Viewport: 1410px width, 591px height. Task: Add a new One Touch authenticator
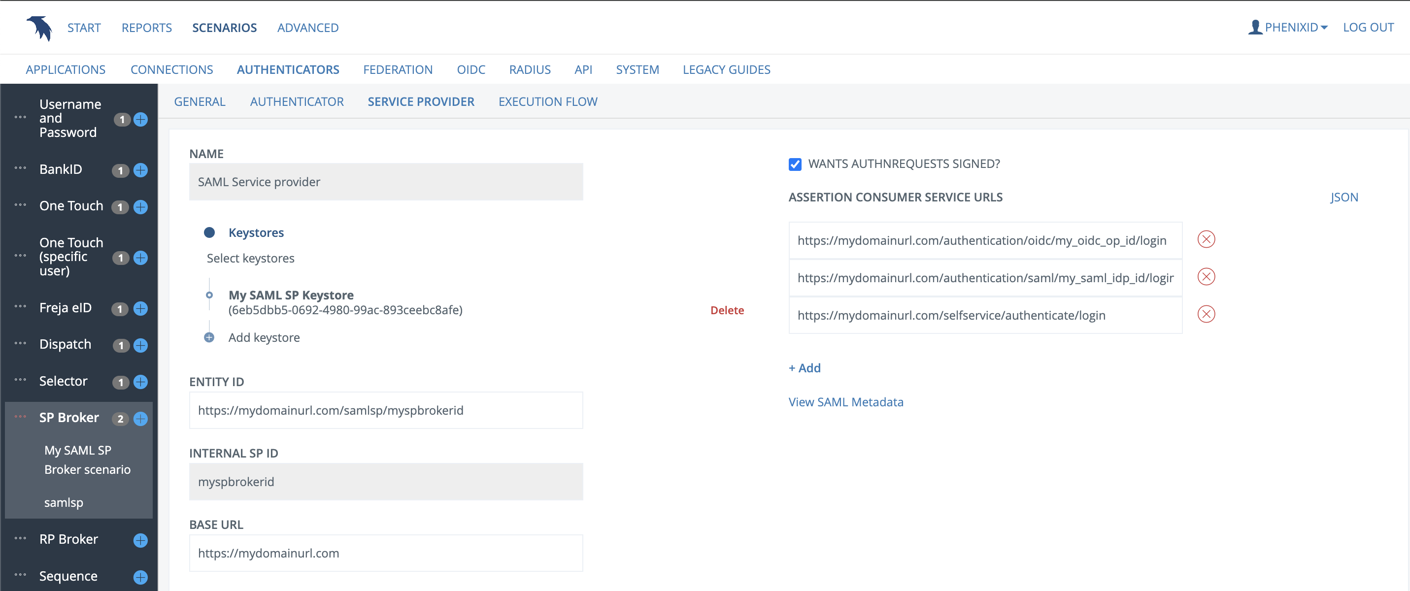[x=141, y=207]
